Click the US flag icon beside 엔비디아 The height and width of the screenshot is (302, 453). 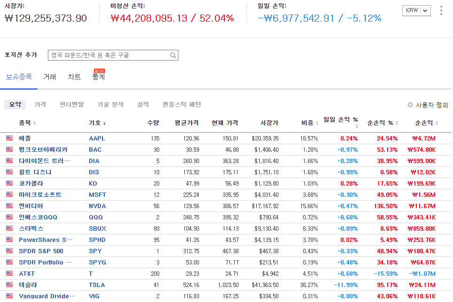tap(9, 205)
